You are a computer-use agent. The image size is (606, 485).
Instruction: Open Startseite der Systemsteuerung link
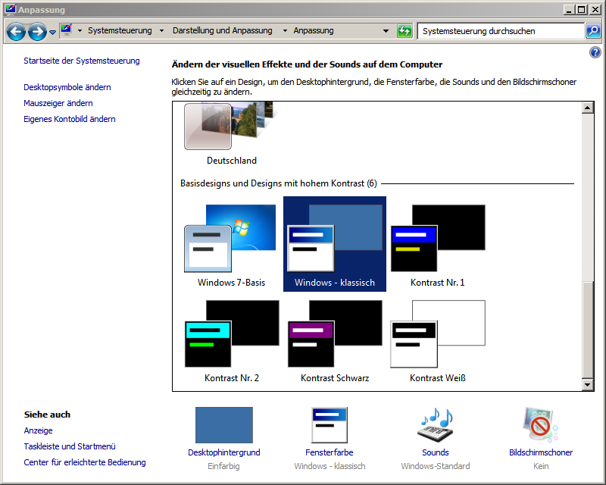click(82, 61)
